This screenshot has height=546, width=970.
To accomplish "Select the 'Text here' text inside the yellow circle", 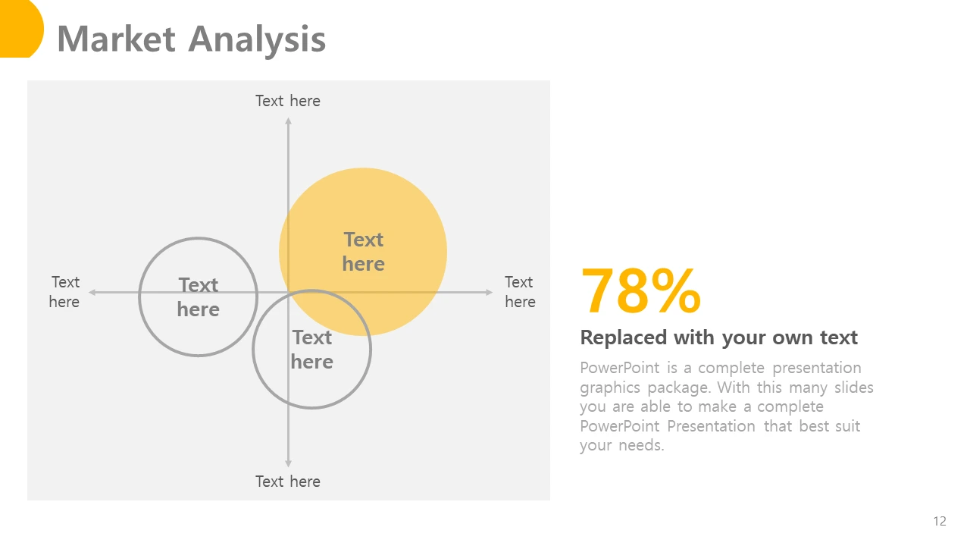I will coord(363,252).
